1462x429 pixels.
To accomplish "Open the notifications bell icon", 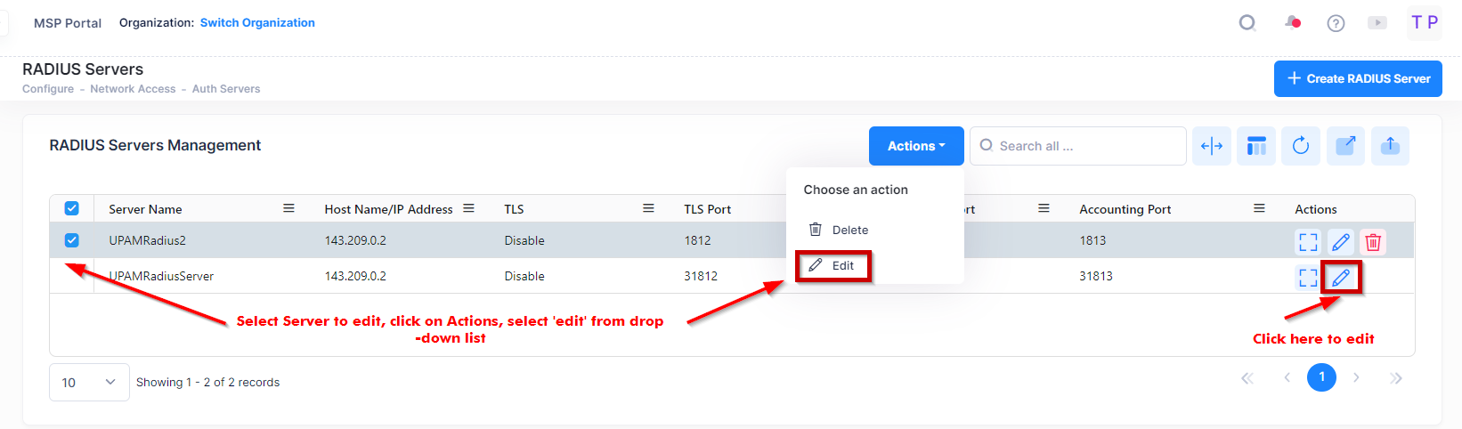I will pyautogui.click(x=1293, y=23).
